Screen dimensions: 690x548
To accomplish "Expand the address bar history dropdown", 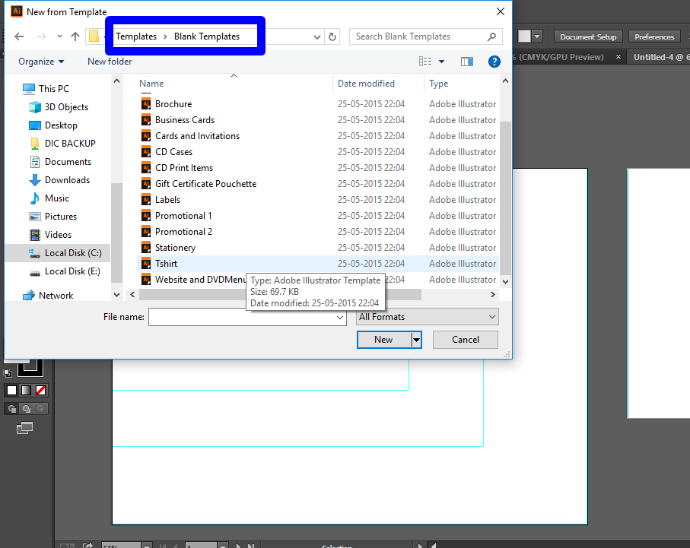I will coord(316,37).
